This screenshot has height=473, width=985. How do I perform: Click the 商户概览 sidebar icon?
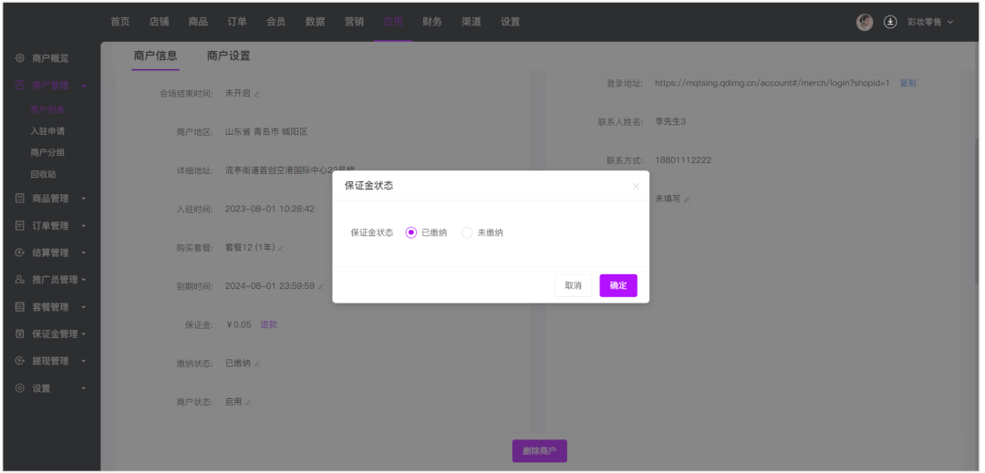(20, 58)
